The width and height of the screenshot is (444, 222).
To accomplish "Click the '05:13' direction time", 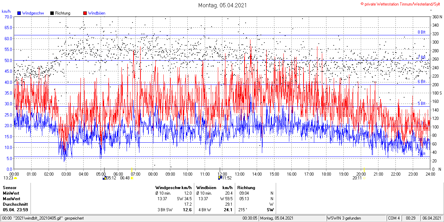I will click(x=244, y=199).
